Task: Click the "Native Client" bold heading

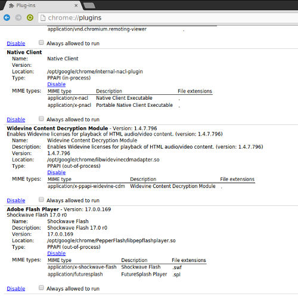Action: coord(24,52)
